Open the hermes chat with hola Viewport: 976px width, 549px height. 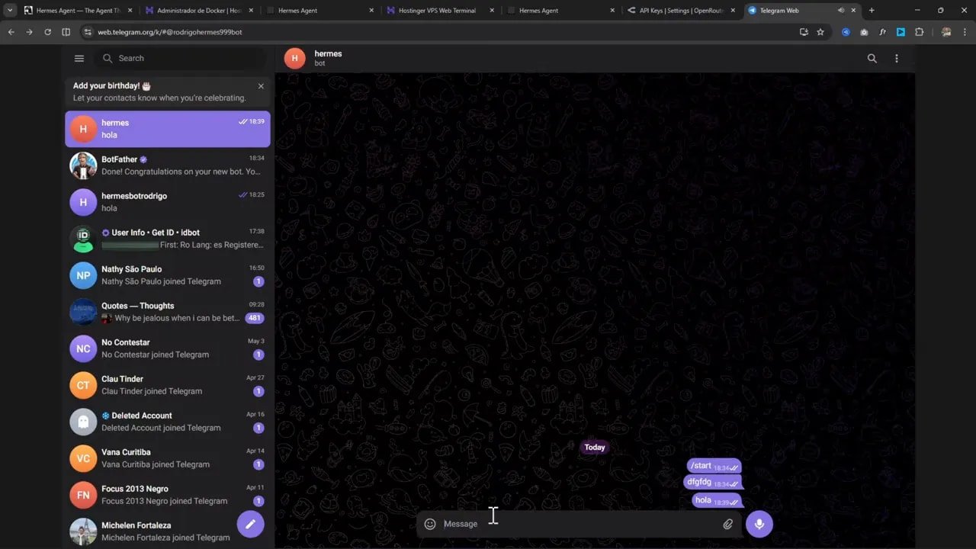pyautogui.click(x=168, y=129)
